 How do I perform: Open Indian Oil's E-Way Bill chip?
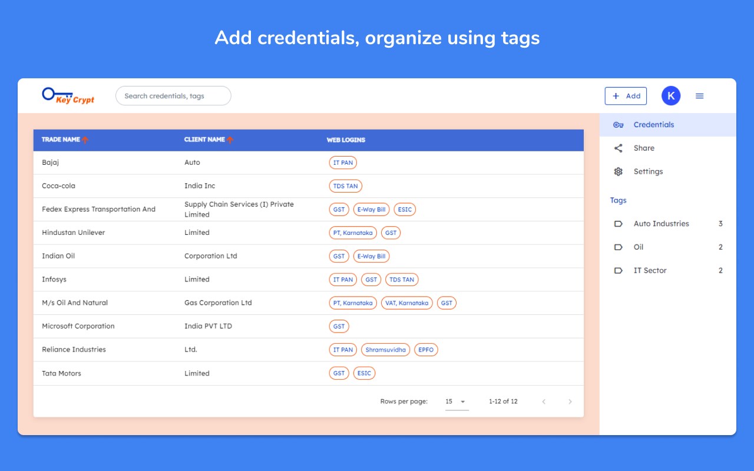coord(371,257)
